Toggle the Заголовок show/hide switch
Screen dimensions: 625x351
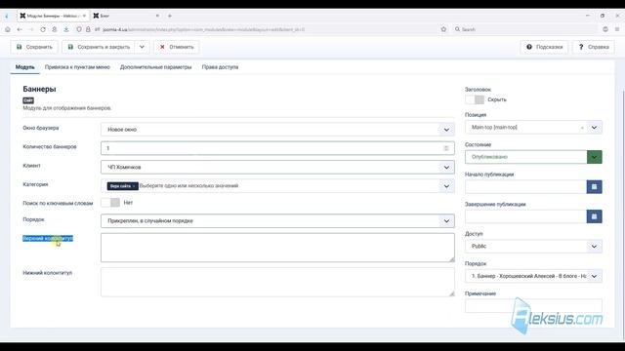[x=475, y=99]
